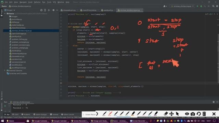Select the first black pen tool
The width and height of the screenshot is (219, 123).
point(104,114)
